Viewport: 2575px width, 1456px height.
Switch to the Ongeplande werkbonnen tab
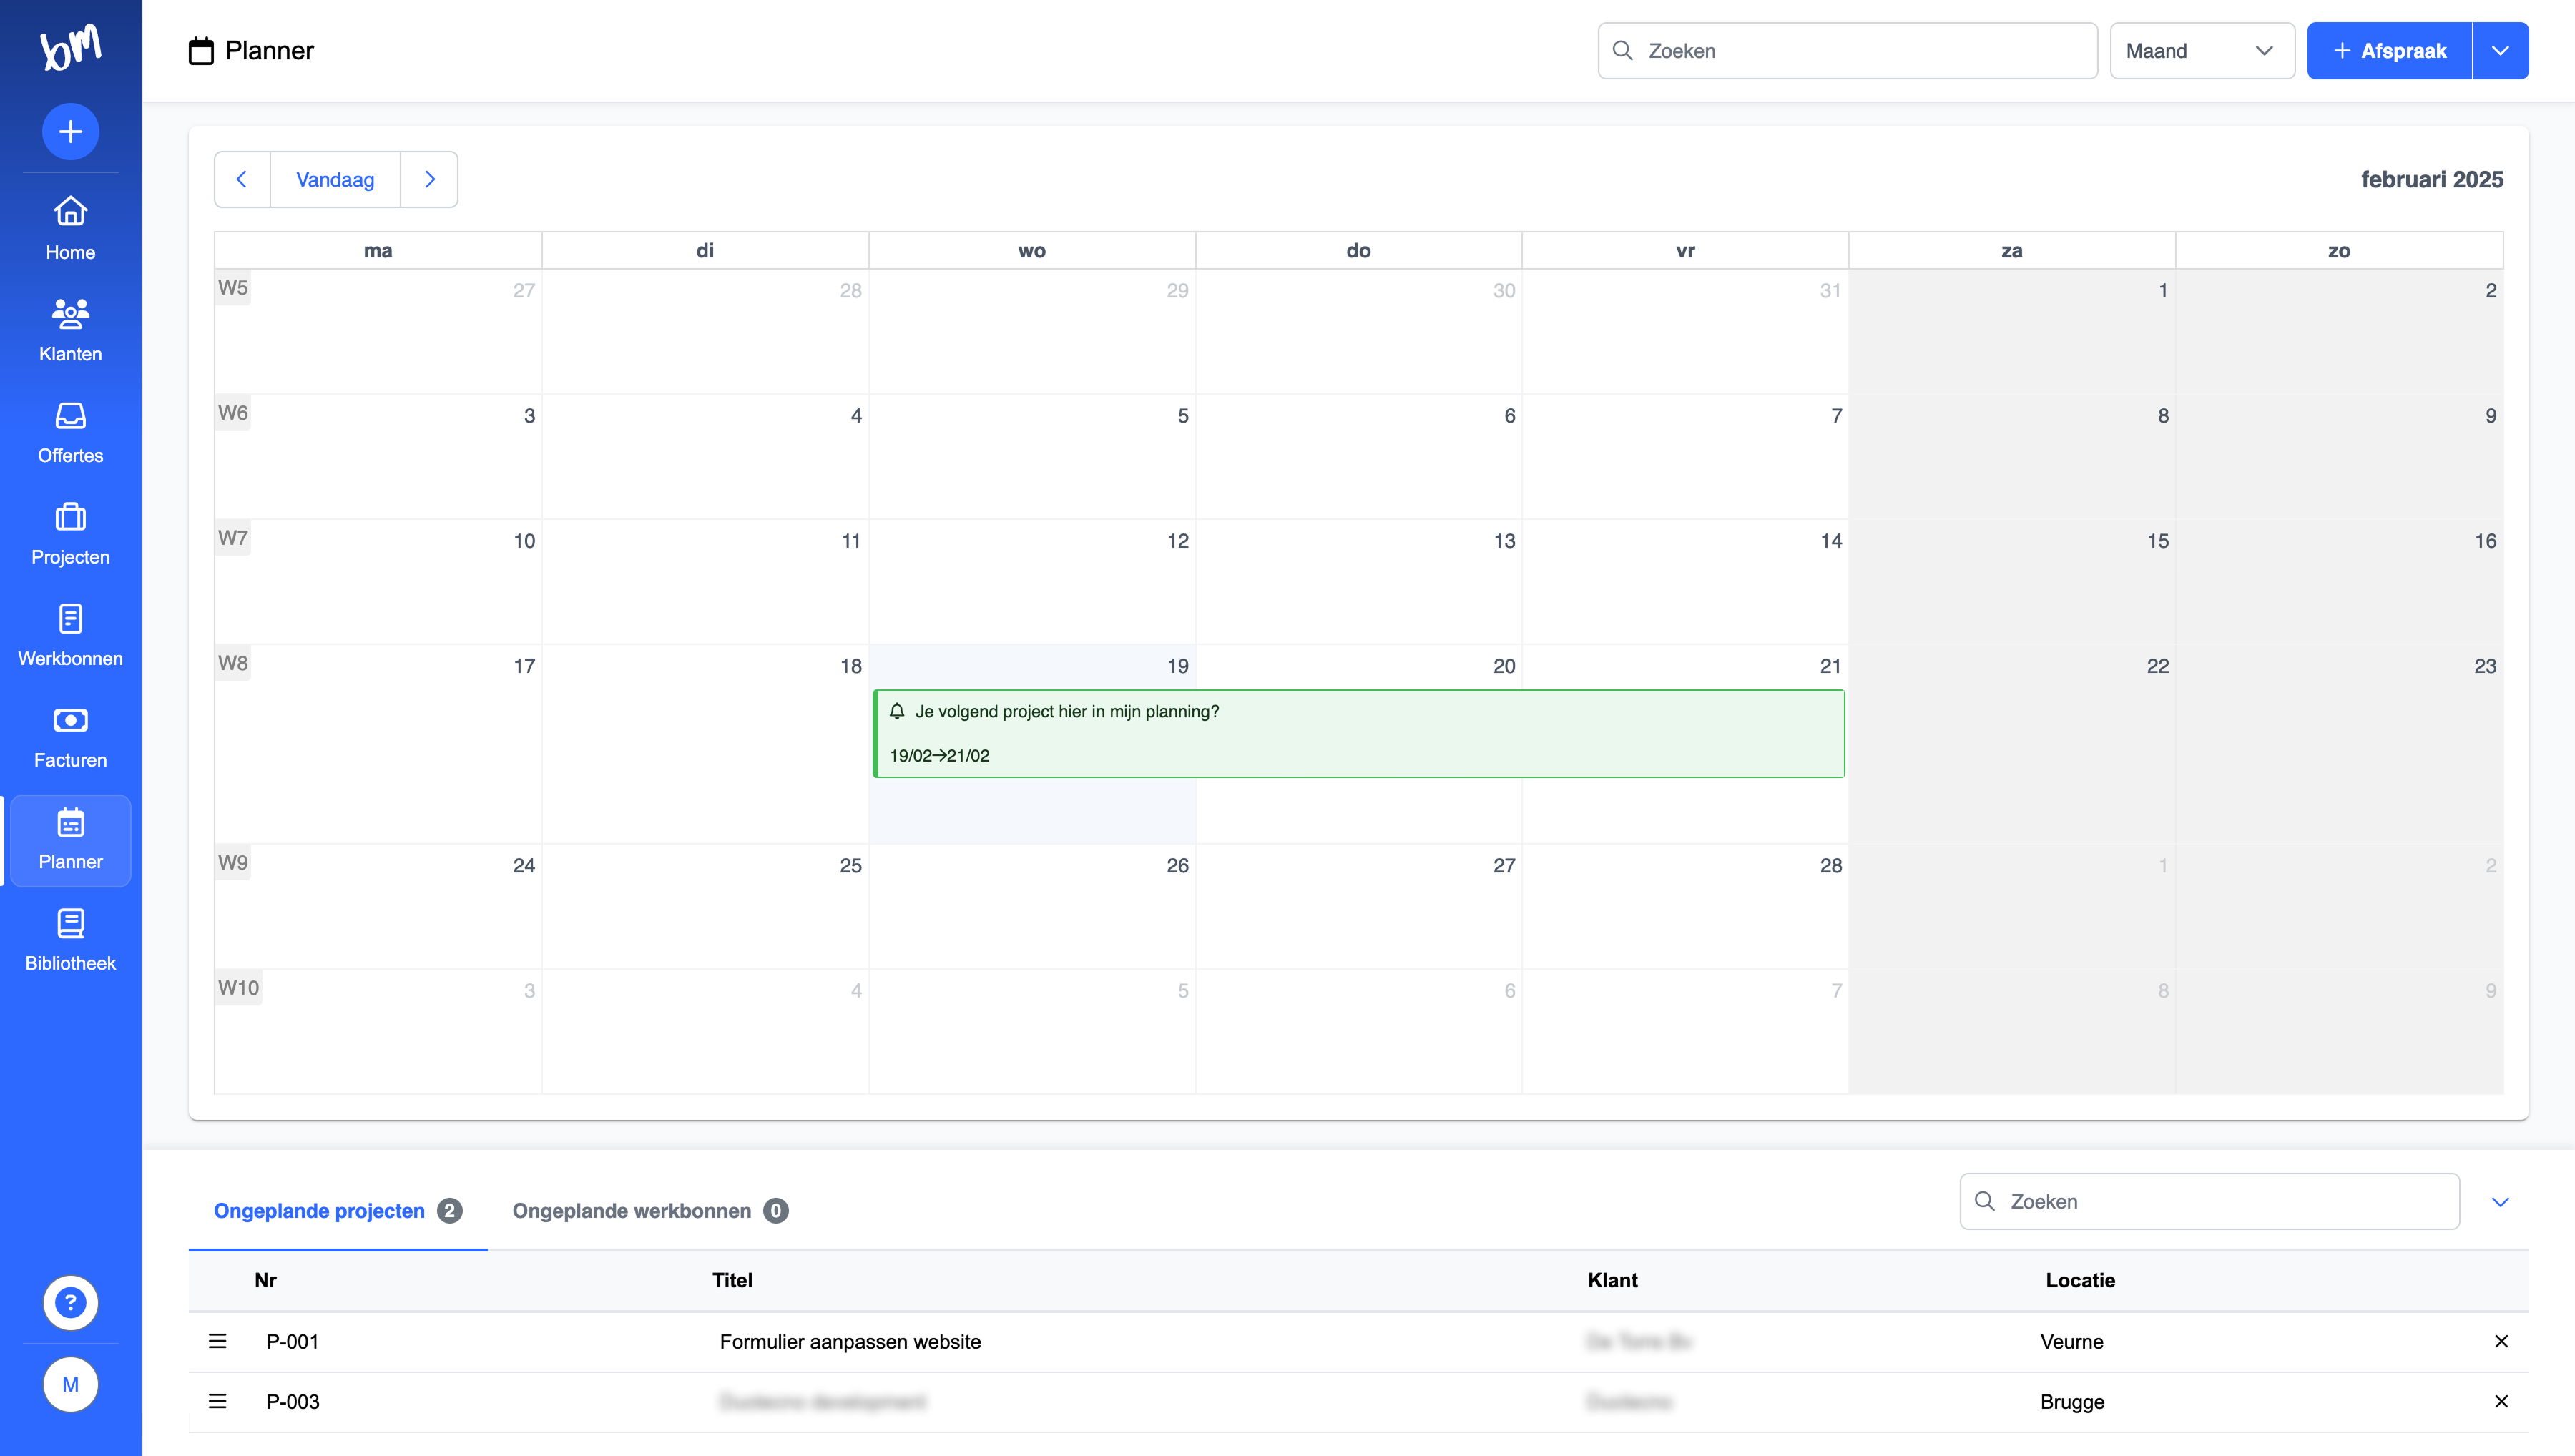point(631,1211)
